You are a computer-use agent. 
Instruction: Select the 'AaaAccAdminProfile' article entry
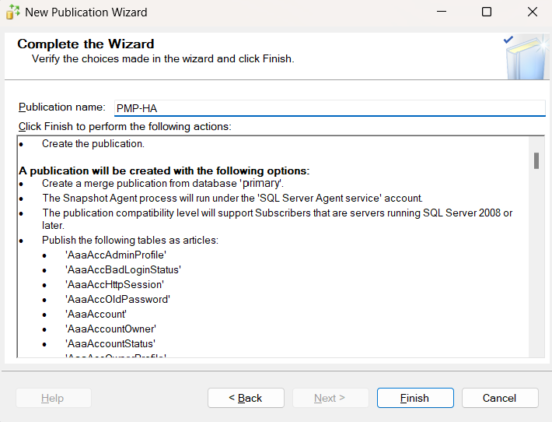pyautogui.click(x=116, y=255)
